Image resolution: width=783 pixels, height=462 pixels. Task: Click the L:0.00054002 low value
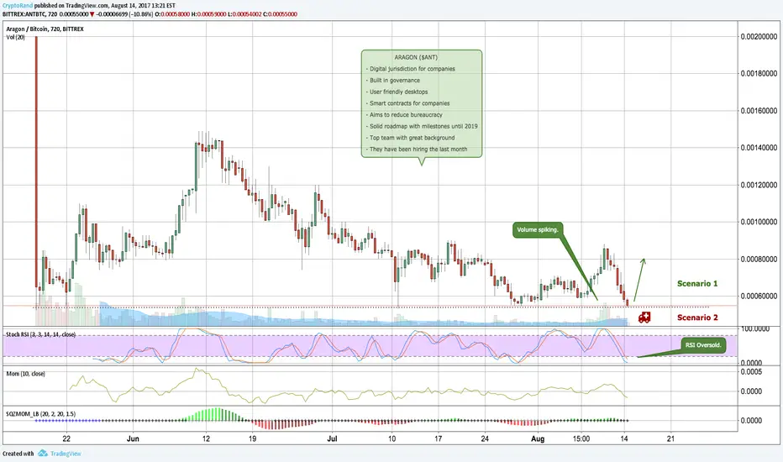(x=244, y=14)
